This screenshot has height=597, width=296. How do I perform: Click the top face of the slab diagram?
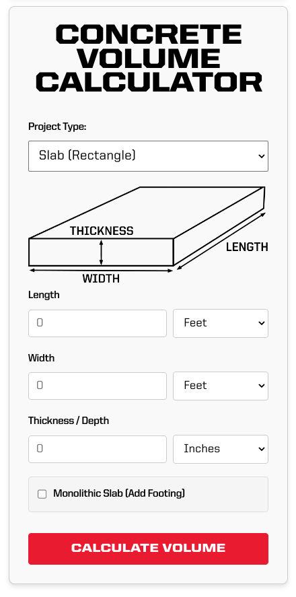coord(147,213)
